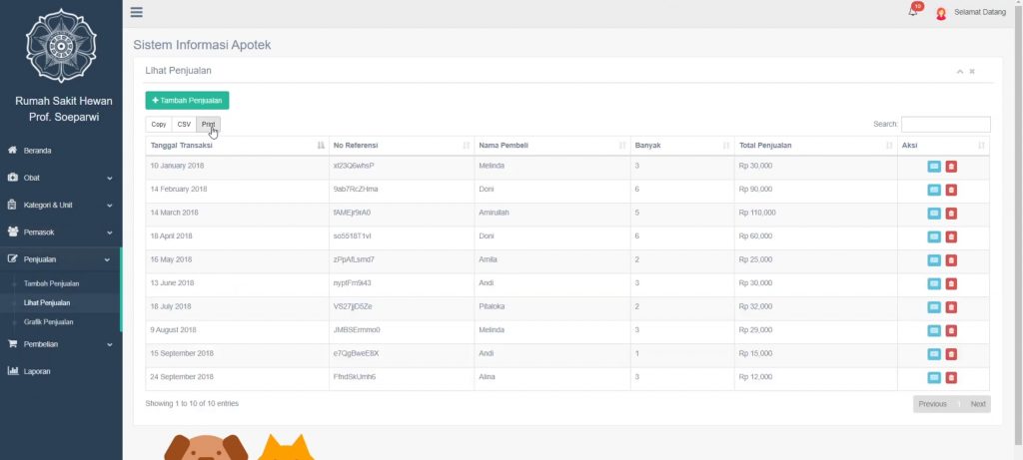Image resolution: width=1023 pixels, height=460 pixels.
Task: Go to Beranda in sidebar
Action: (37, 151)
